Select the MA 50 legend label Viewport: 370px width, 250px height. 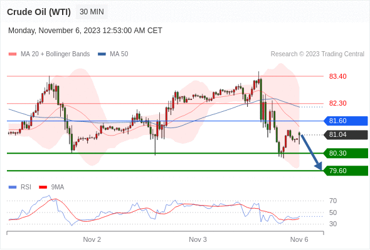click(x=119, y=54)
